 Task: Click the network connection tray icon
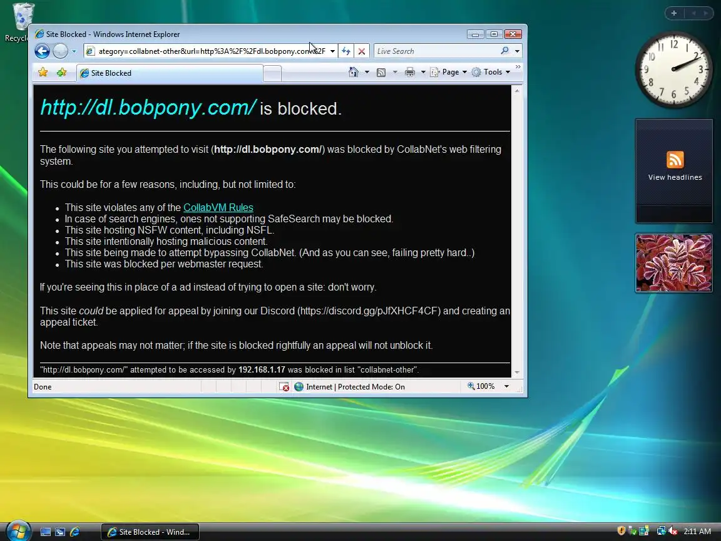(661, 532)
